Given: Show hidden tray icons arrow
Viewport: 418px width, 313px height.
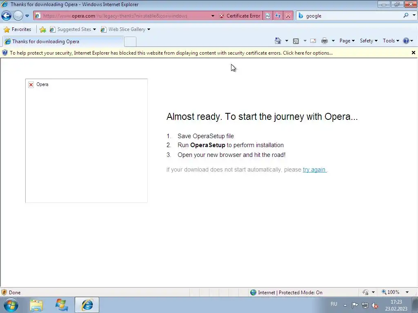Looking at the screenshot, I should point(345,305).
